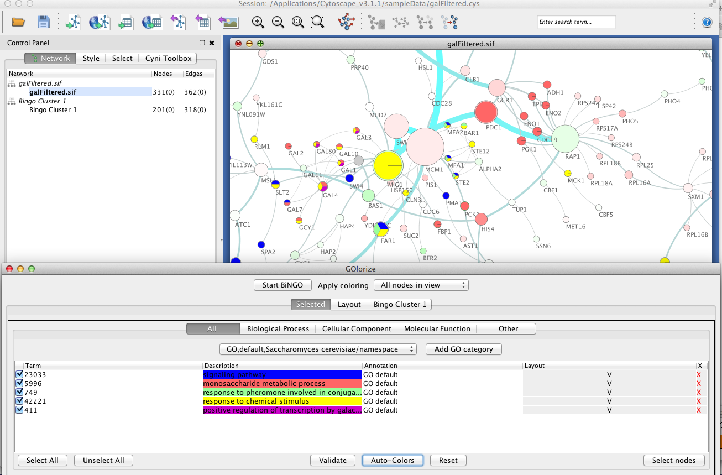This screenshot has height=475, width=722.
Task: Click first grayed network-to-file toolbar icon
Action: 376,22
